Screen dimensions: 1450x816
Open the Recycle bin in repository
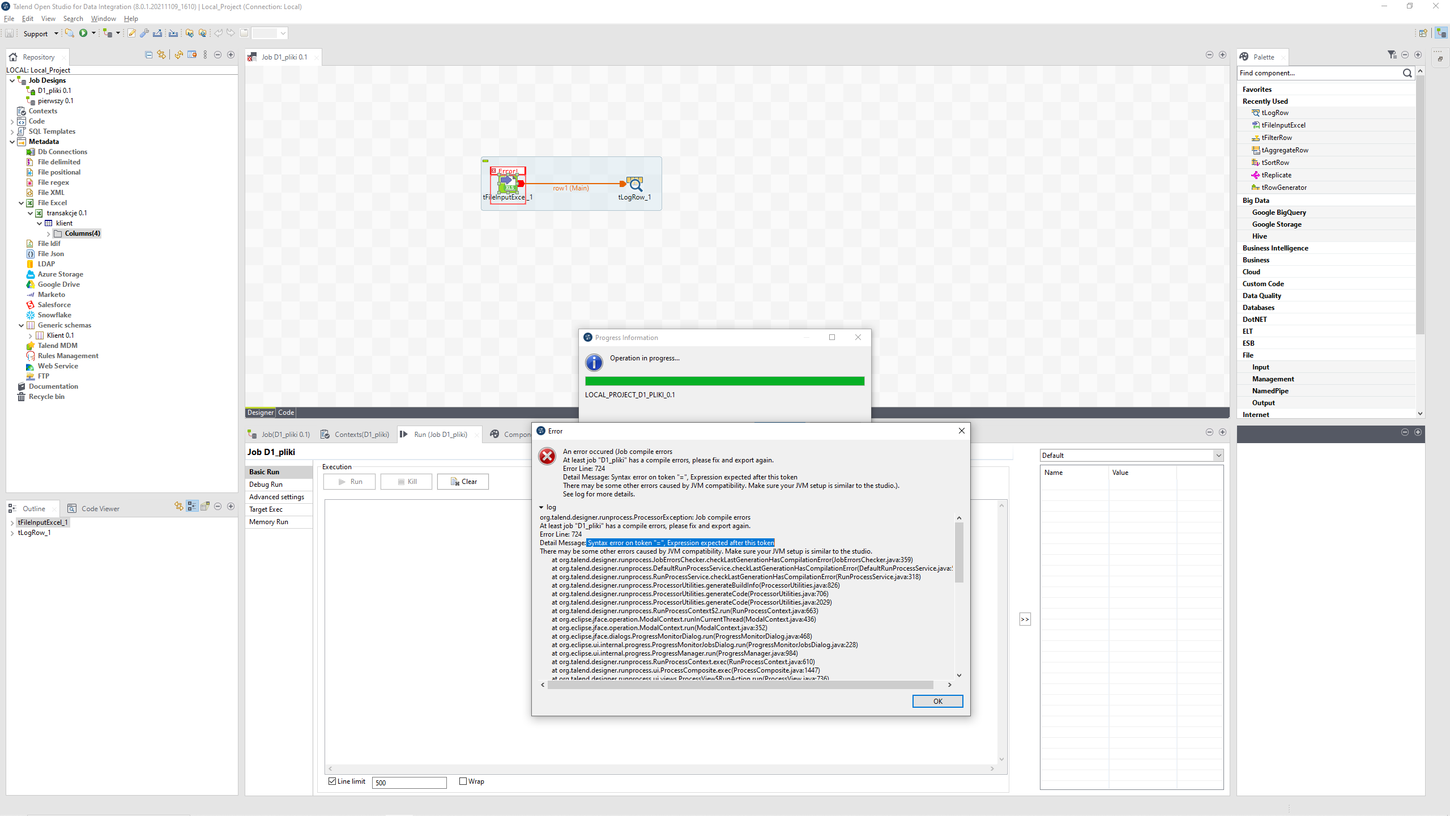pyautogui.click(x=46, y=397)
